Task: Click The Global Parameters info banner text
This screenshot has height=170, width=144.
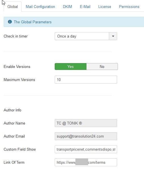Action: point(33,22)
